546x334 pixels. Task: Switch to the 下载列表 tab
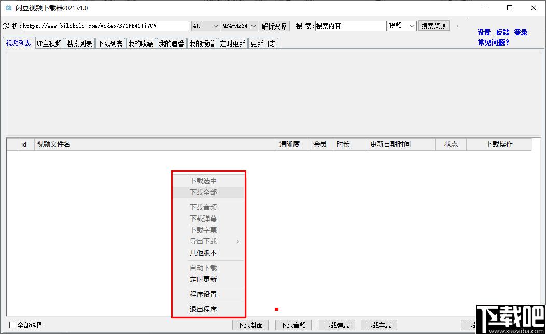click(x=110, y=43)
